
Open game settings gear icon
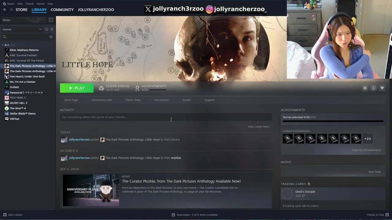pos(365,88)
